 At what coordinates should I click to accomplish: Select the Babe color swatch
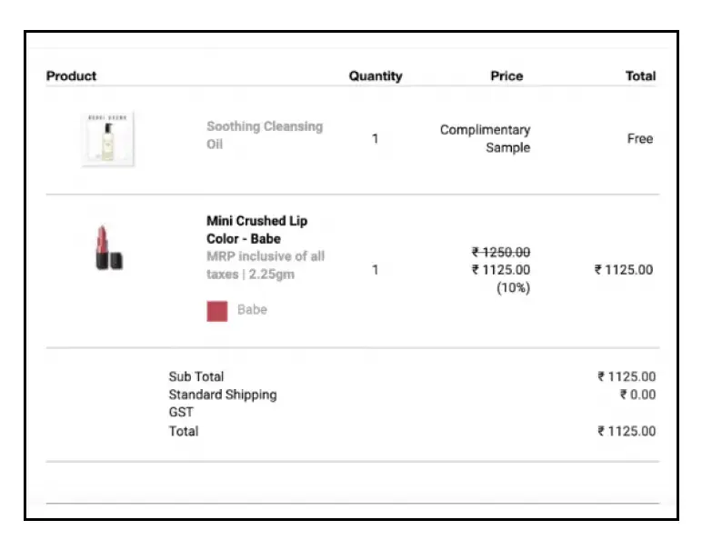pyautogui.click(x=217, y=311)
